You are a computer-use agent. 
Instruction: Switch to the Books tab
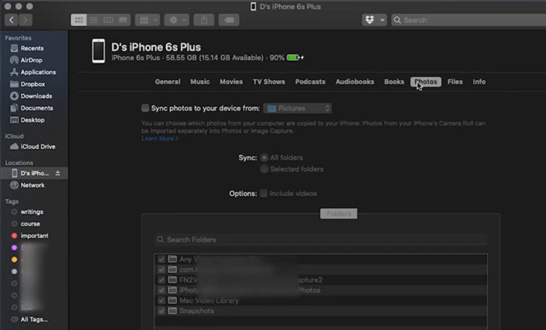pyautogui.click(x=394, y=82)
